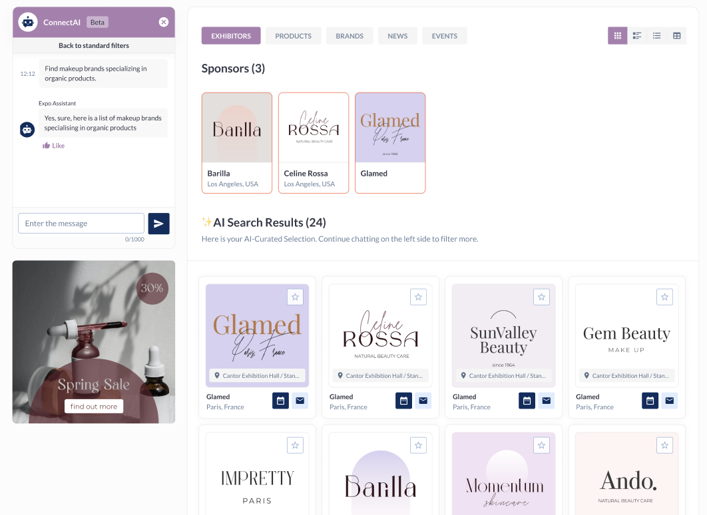Click location pin on SunValley Beauty card

pos(463,375)
